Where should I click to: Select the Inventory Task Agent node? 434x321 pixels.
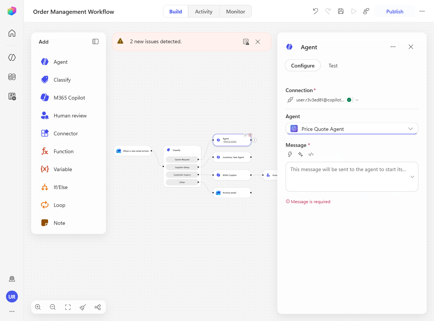pos(232,157)
